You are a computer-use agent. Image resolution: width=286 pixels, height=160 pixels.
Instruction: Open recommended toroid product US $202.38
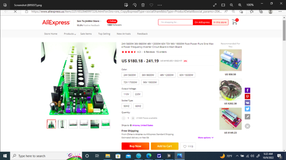[230, 90]
